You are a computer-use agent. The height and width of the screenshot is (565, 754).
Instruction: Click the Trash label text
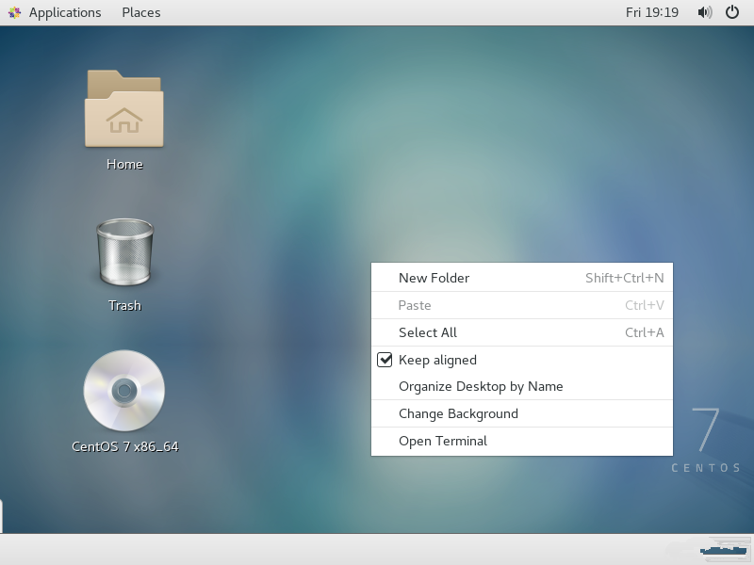tap(124, 305)
